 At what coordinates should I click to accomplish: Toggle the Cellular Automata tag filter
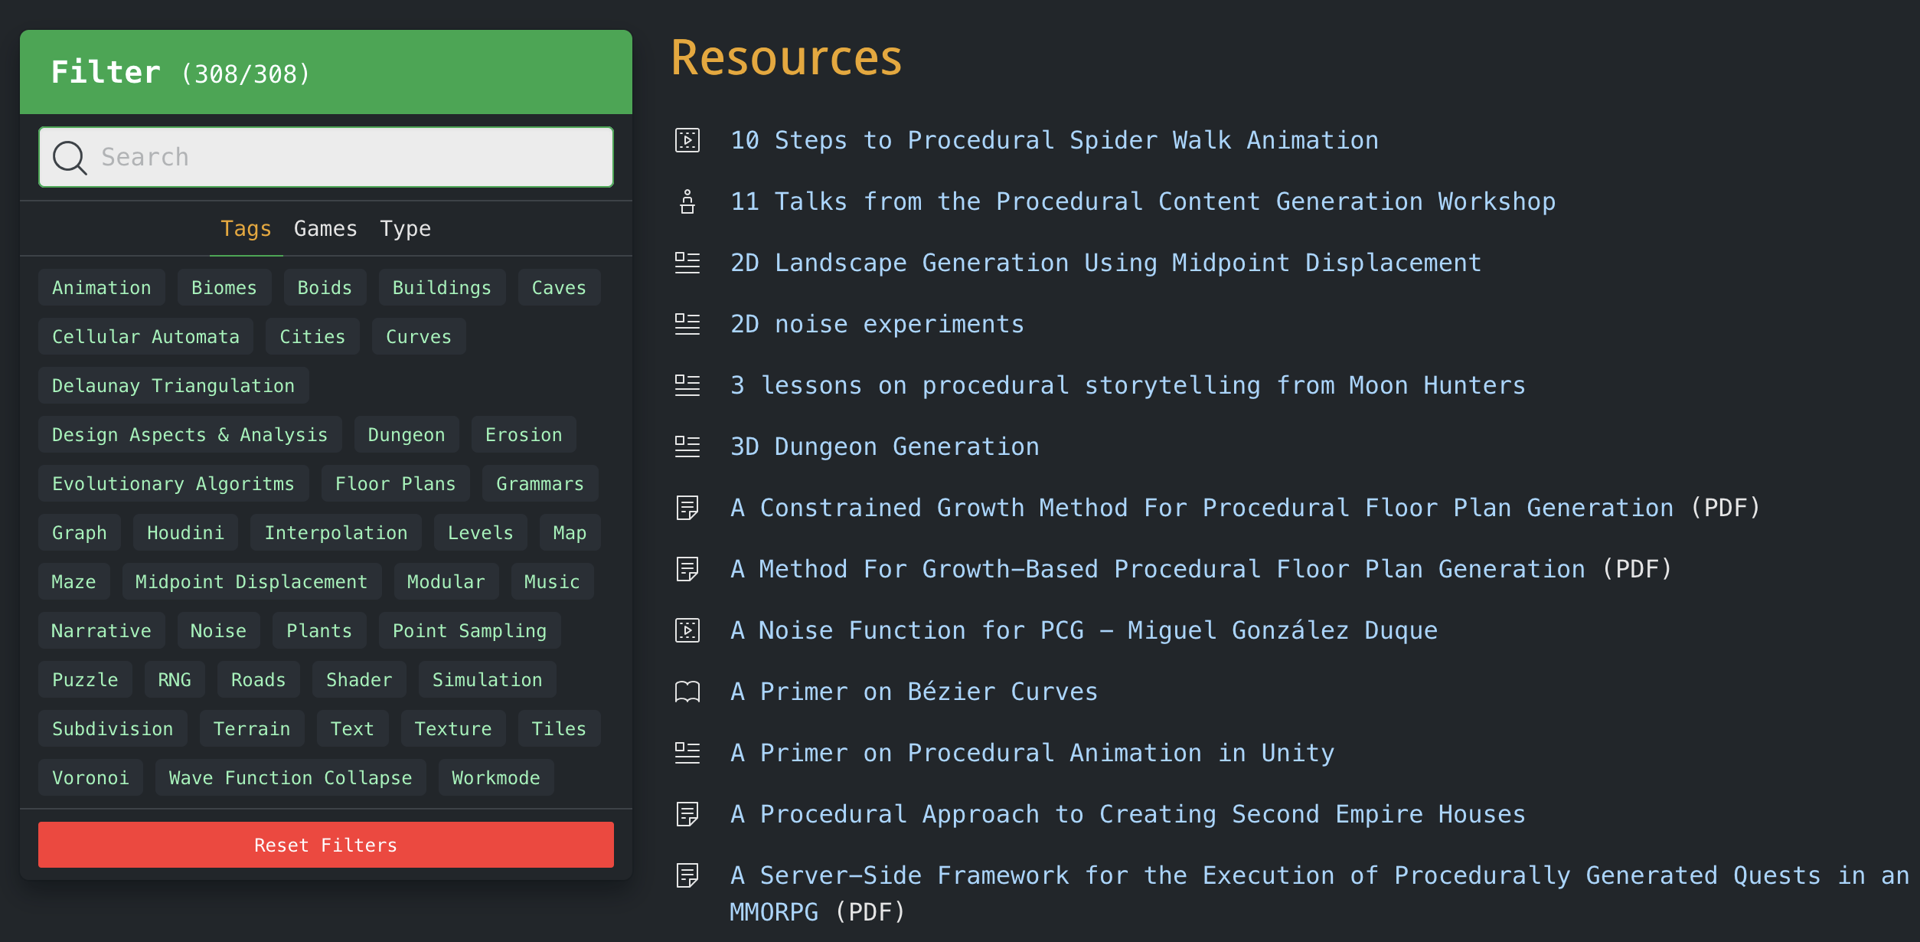(145, 336)
